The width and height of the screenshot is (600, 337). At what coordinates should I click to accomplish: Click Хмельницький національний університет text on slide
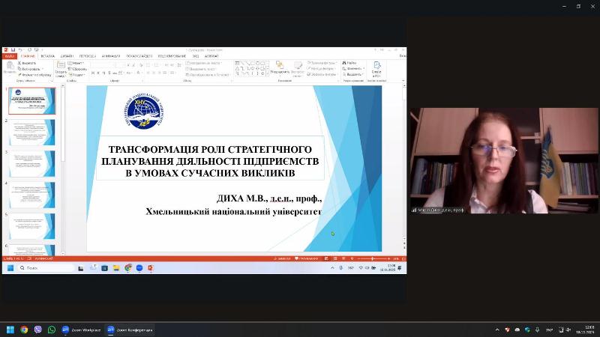(x=234, y=211)
